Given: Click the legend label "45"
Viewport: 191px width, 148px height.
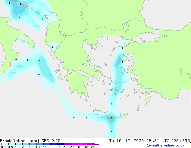Looking at the screenshot, I should click(x=86, y=147).
